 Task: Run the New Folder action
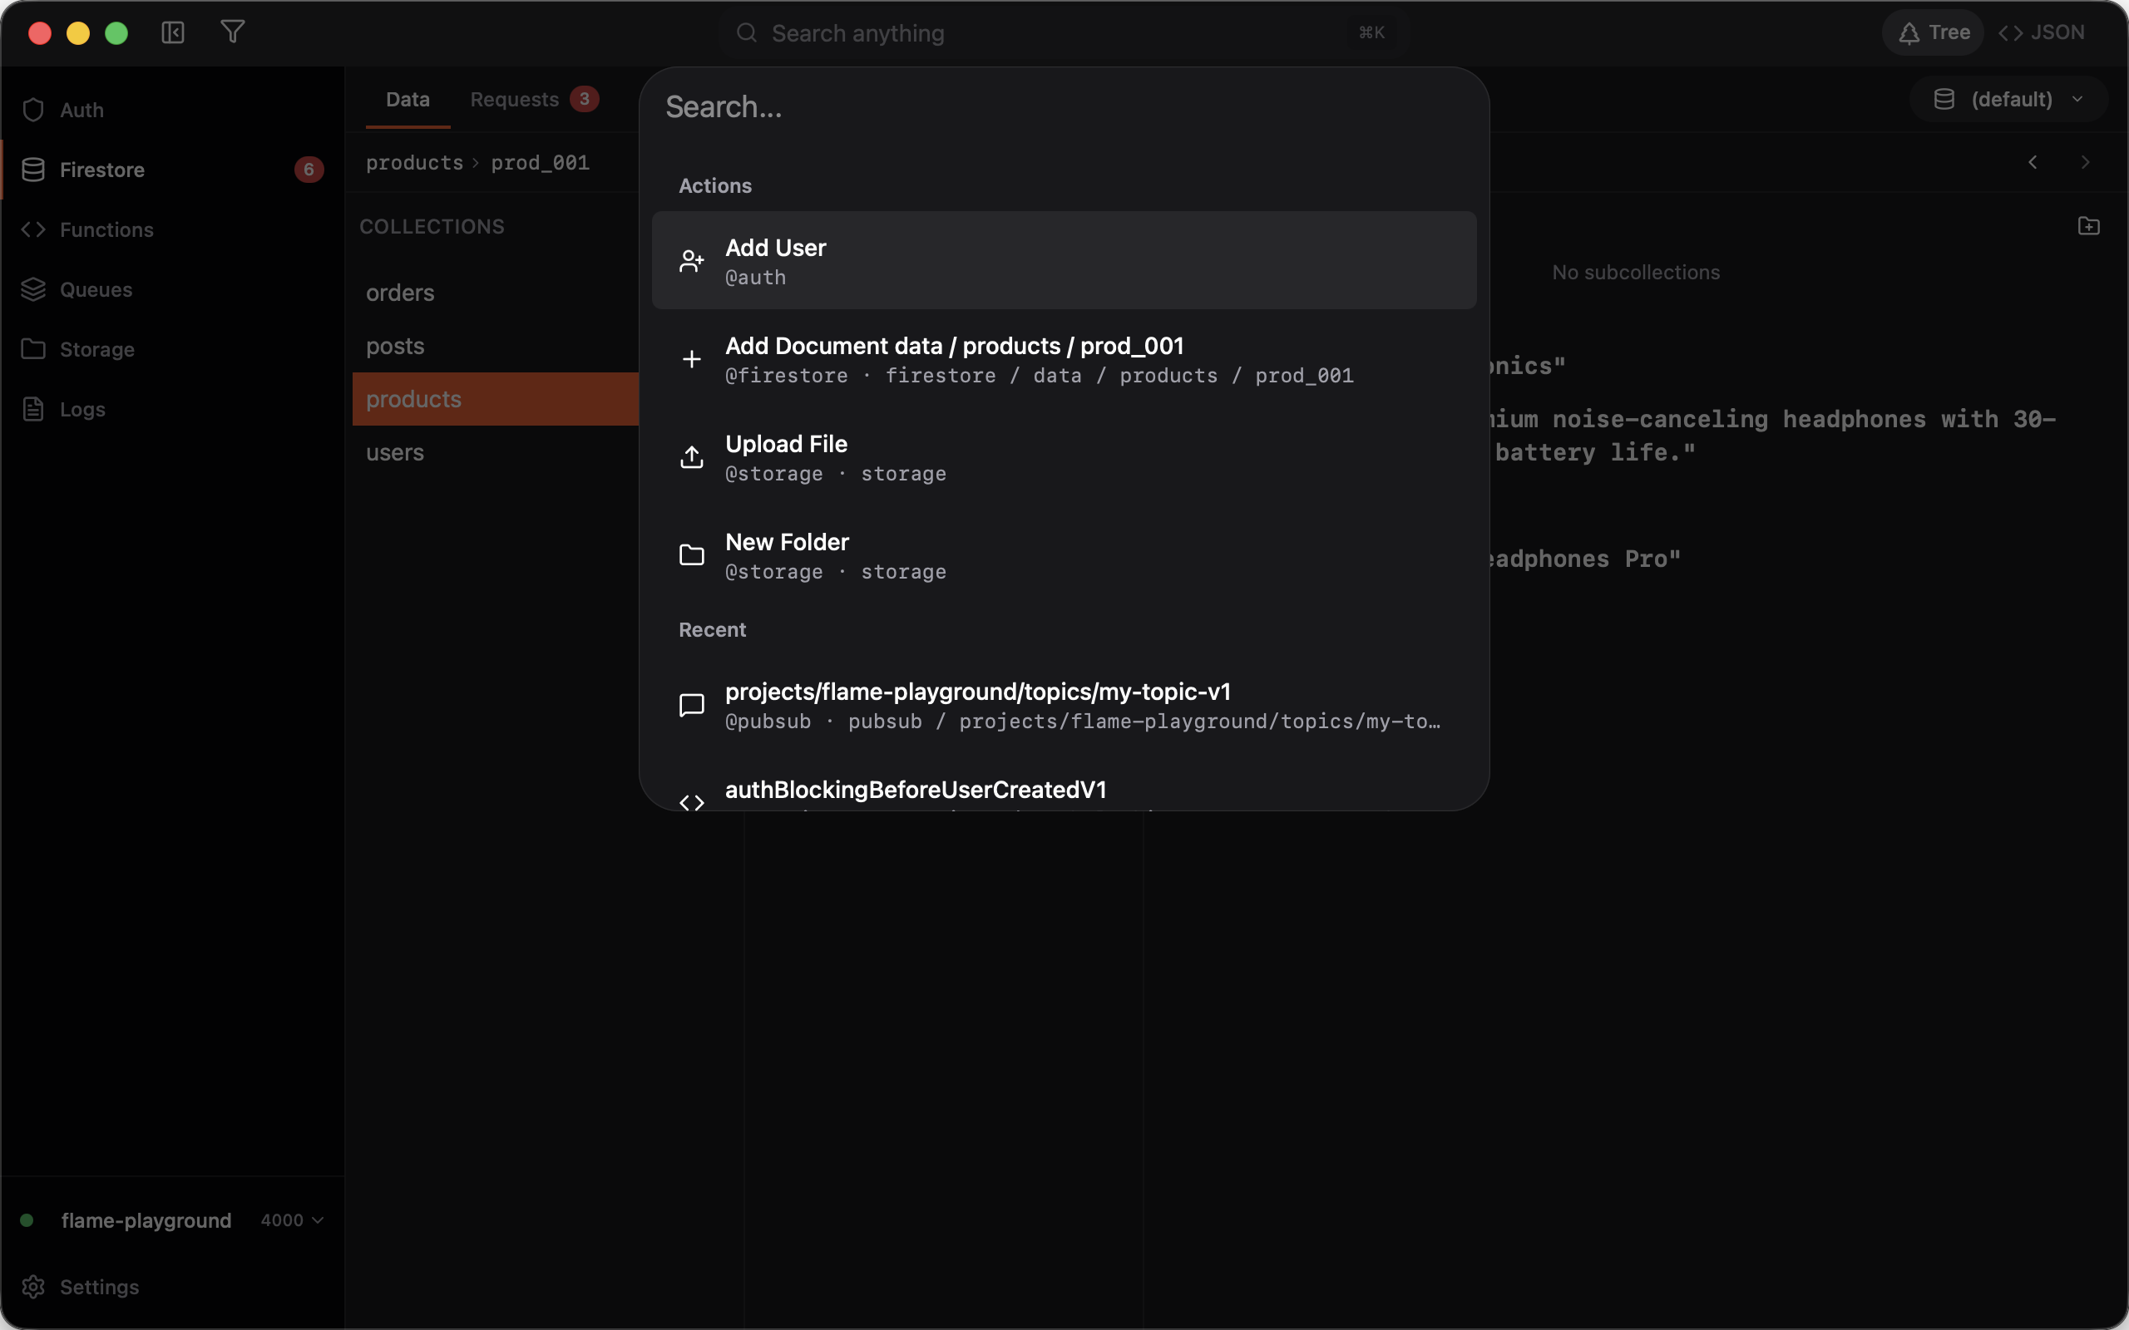tap(1064, 555)
